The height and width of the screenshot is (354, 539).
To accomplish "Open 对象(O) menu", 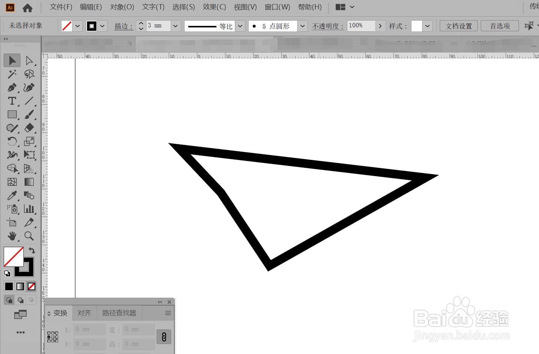I will [122, 7].
